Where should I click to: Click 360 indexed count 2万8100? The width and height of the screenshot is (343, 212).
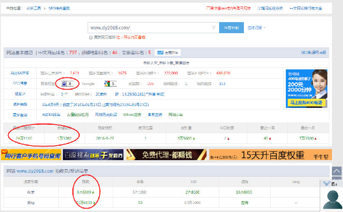click(x=192, y=192)
